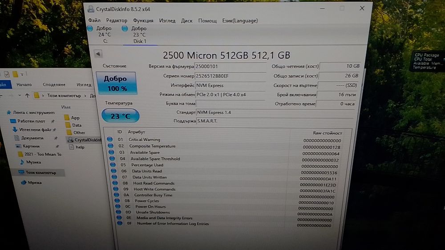Click the power on count value 16 пъти

tap(337, 94)
